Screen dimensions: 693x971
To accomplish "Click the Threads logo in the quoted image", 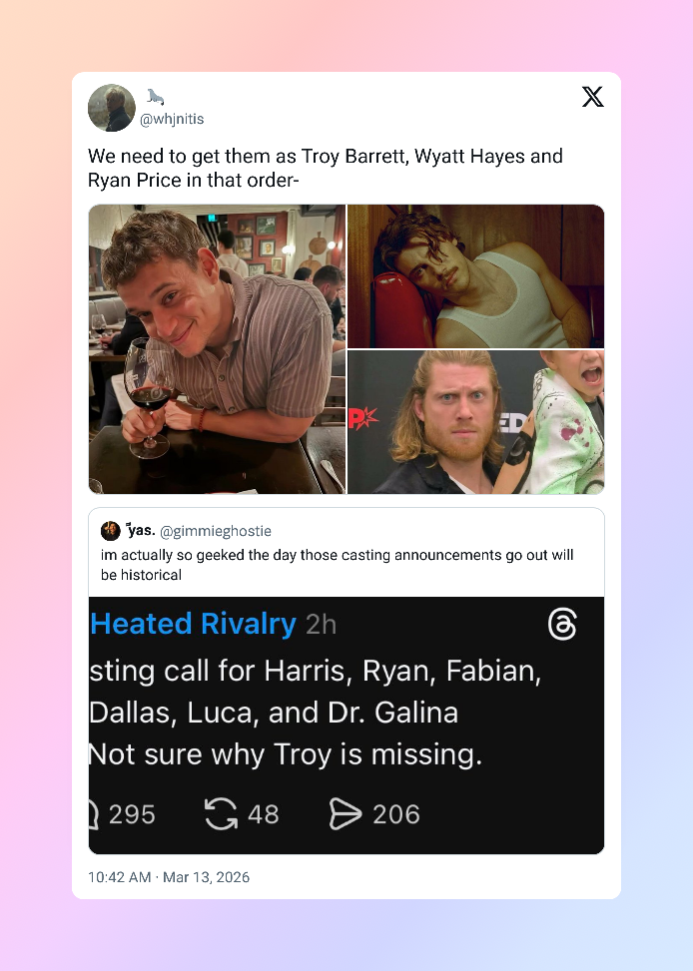I will [x=563, y=624].
